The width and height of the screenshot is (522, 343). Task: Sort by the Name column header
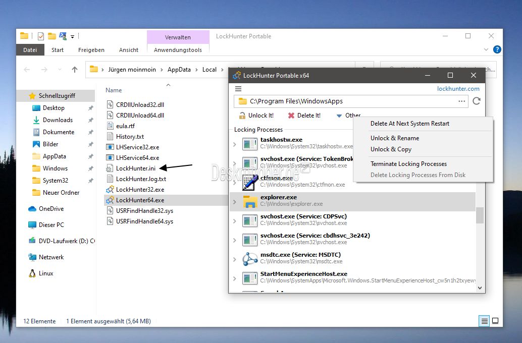114,90
